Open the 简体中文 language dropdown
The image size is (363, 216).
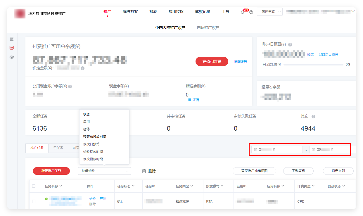coord(270,12)
